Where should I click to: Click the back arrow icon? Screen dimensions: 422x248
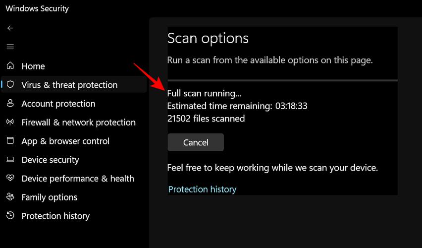(x=10, y=28)
